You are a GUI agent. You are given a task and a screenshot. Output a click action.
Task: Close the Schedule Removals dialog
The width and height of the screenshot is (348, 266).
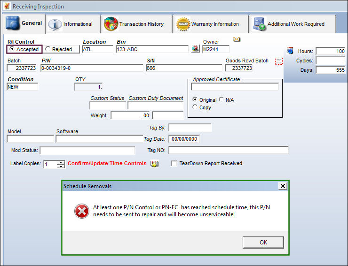coord(283,186)
